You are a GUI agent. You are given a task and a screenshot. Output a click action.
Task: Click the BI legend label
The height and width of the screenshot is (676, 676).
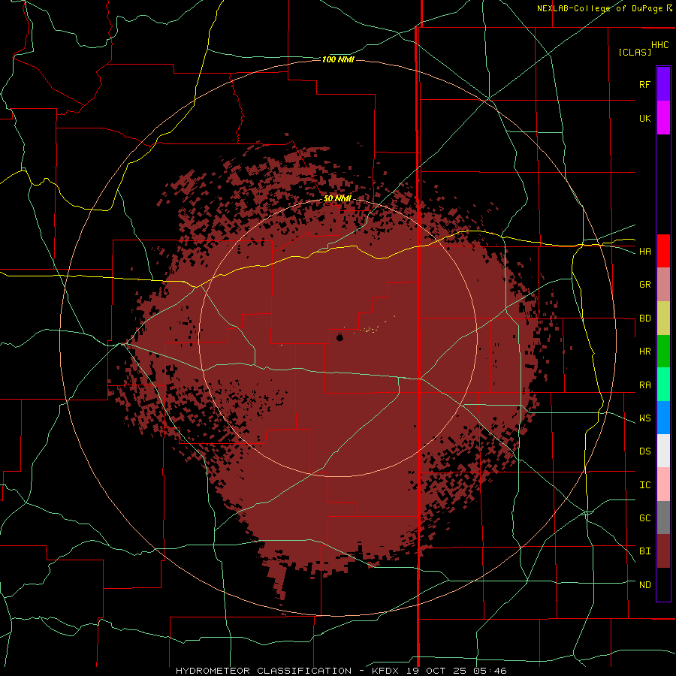tap(645, 551)
